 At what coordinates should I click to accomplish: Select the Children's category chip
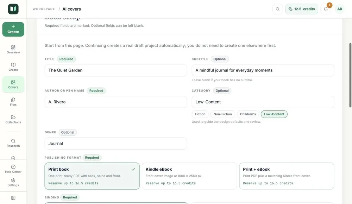(x=248, y=114)
